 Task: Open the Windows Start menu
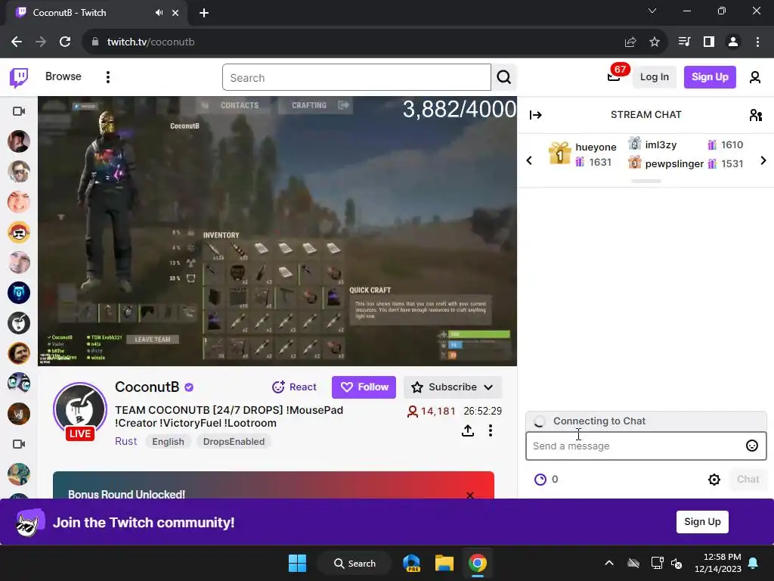(297, 563)
